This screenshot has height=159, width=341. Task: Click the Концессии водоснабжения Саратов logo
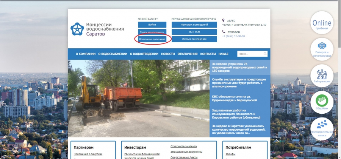[98, 29]
